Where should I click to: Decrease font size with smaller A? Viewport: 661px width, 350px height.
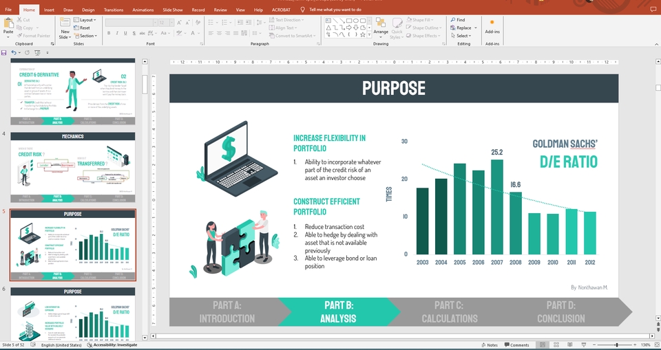click(187, 22)
